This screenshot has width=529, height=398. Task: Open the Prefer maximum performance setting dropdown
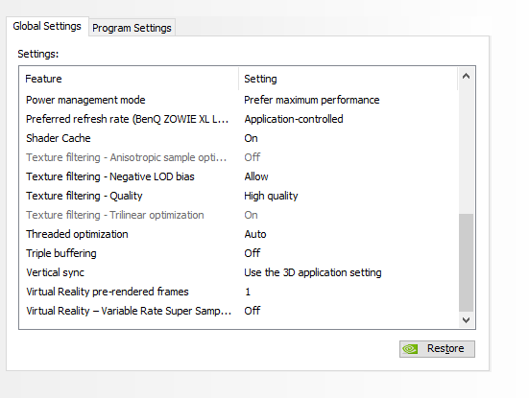pos(312,100)
